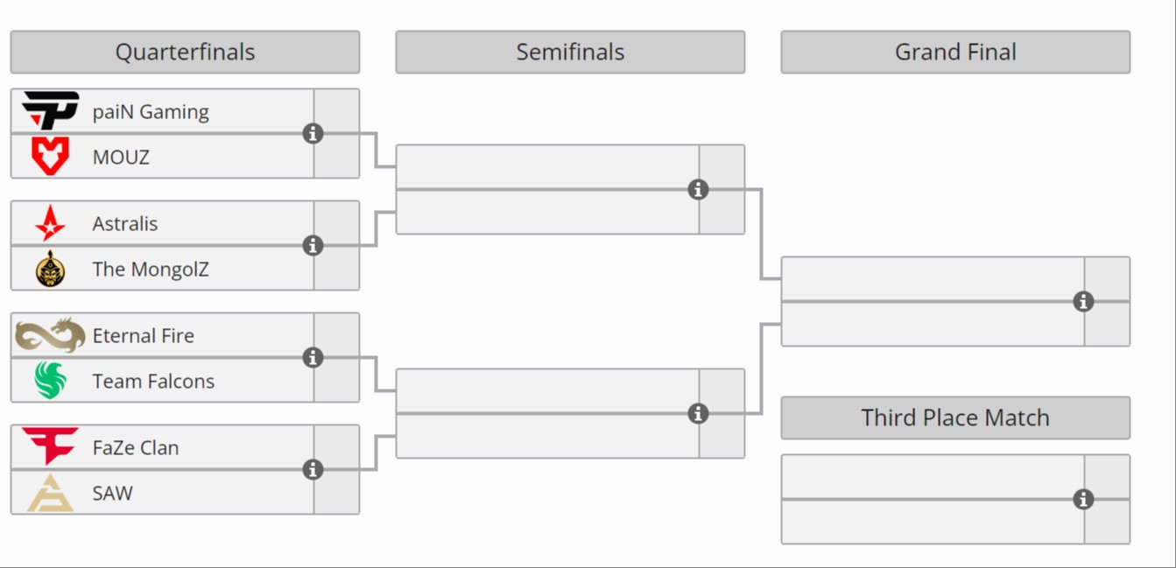Select the Quarterfinals column header
Image resolution: width=1176 pixels, height=568 pixels.
(x=185, y=53)
